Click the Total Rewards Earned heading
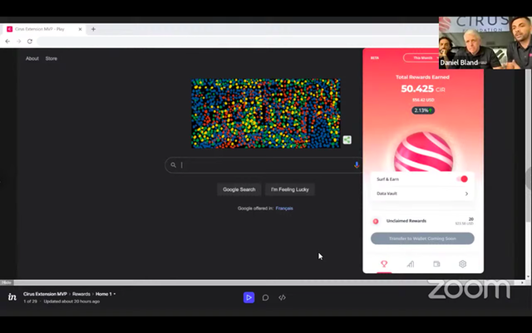Screen dimensions: 532x333 (422, 77)
